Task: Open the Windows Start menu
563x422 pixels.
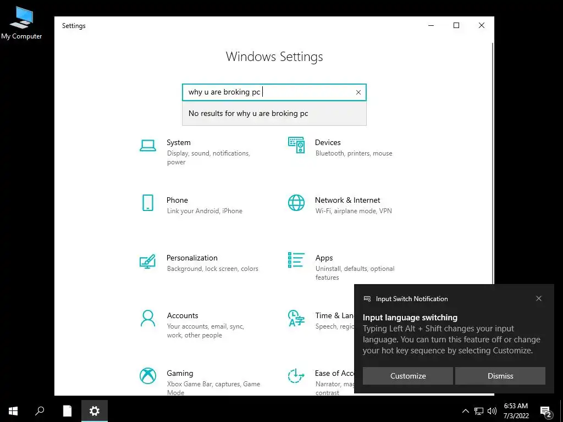Action: coord(13,411)
